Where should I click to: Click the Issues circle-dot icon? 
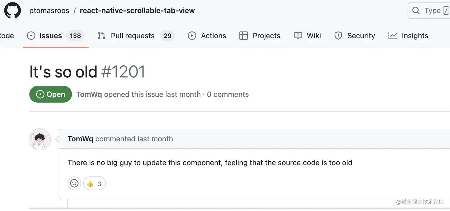tap(31, 36)
